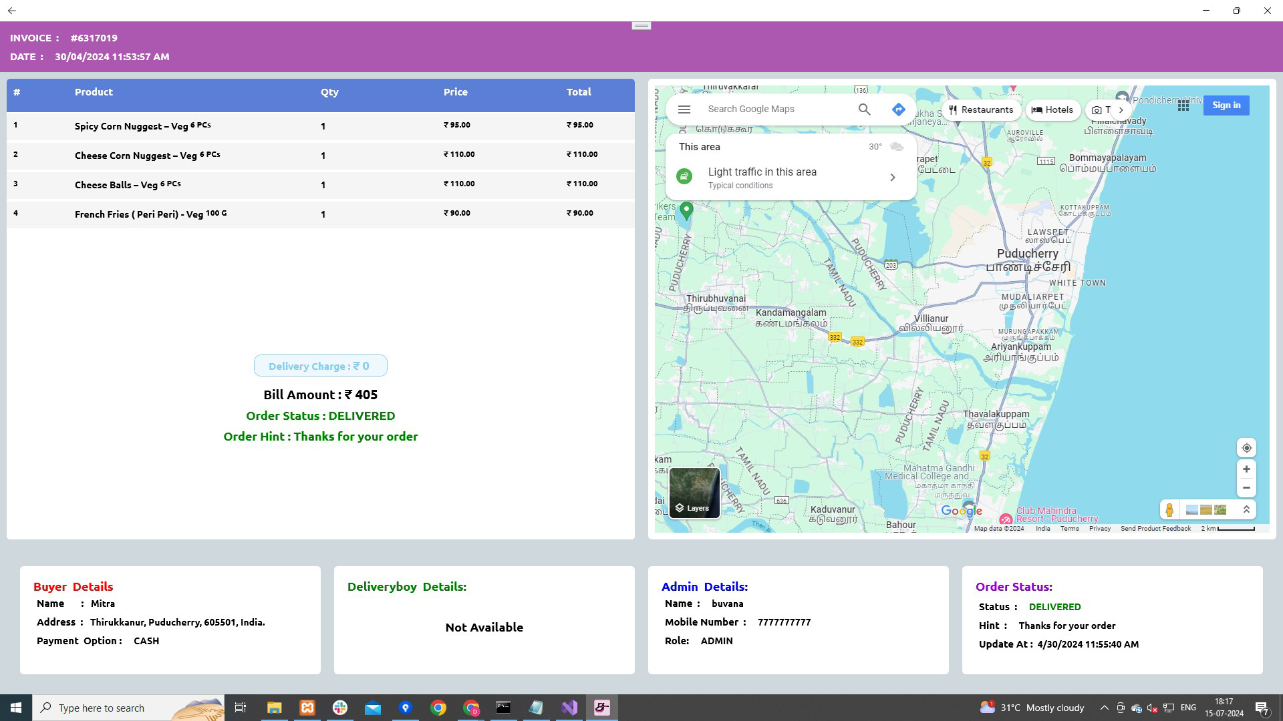Open Google Chrome from the taskbar
1283x721 pixels.
point(438,708)
